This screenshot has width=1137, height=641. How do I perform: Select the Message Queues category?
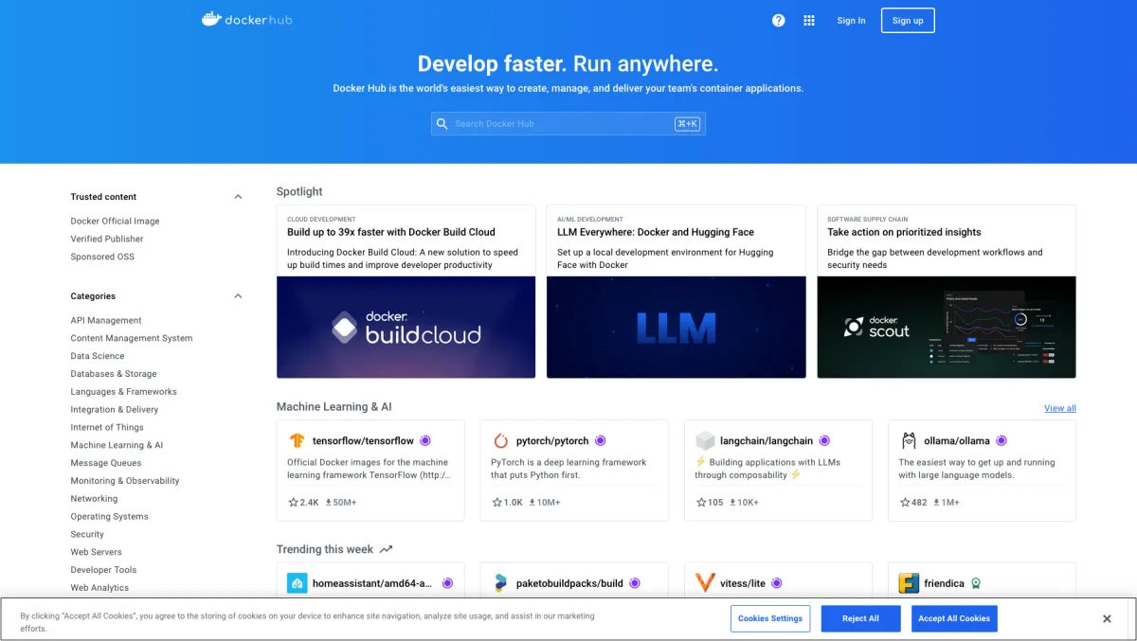click(x=106, y=463)
